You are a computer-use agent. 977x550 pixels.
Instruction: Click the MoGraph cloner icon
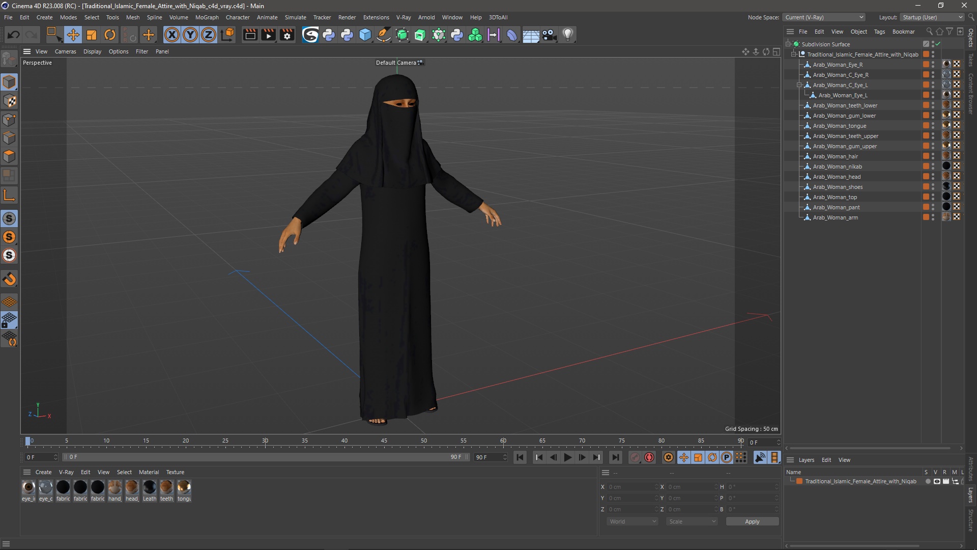(475, 35)
